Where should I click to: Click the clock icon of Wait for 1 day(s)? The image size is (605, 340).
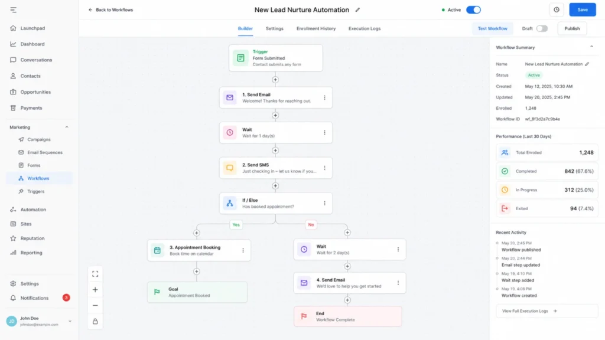pyautogui.click(x=230, y=133)
